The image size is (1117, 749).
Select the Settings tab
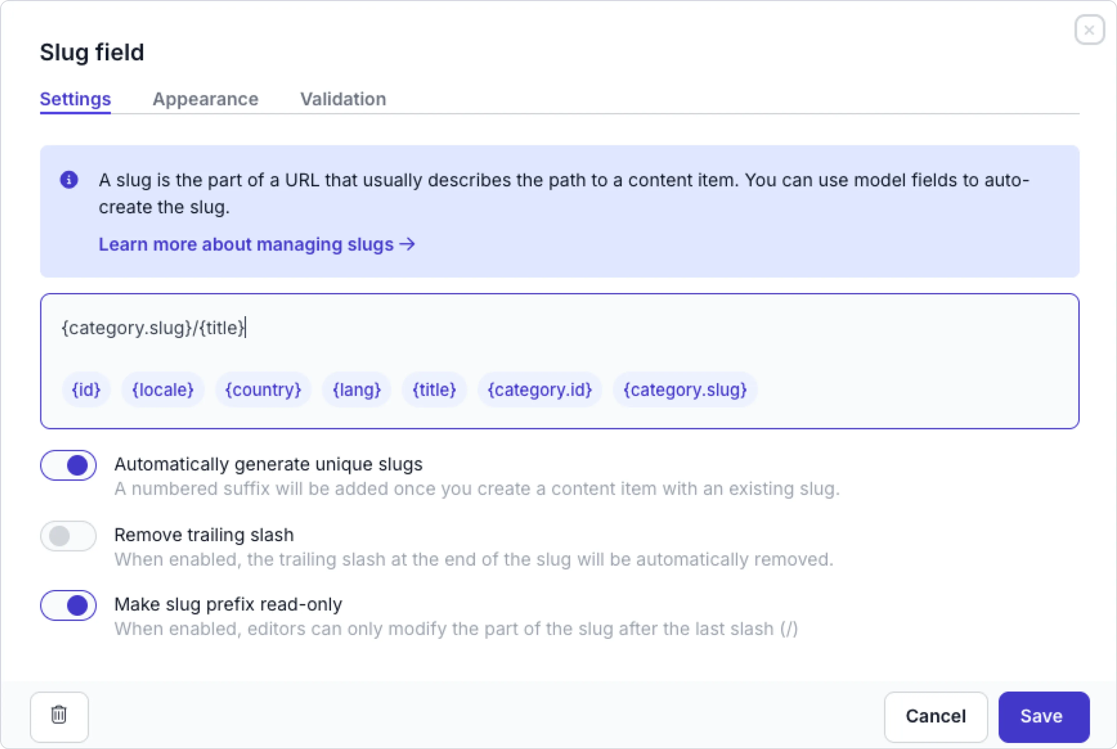75,99
